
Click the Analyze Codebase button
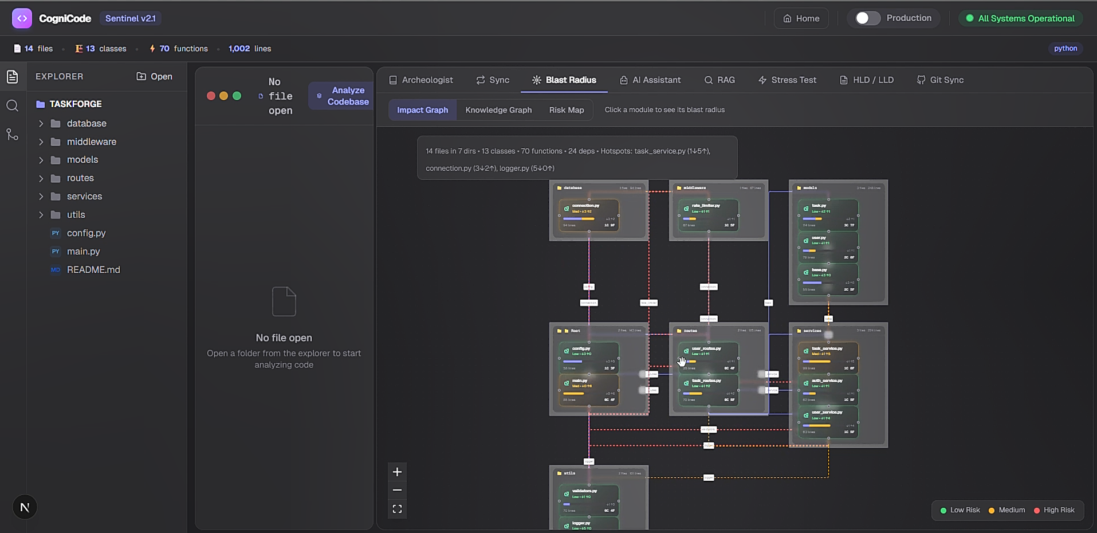point(341,96)
